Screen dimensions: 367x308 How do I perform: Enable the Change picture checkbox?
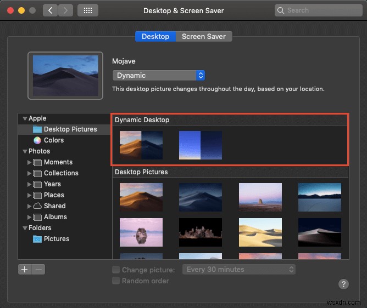[116, 270]
